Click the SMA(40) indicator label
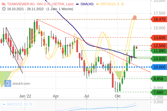 [87, 4]
